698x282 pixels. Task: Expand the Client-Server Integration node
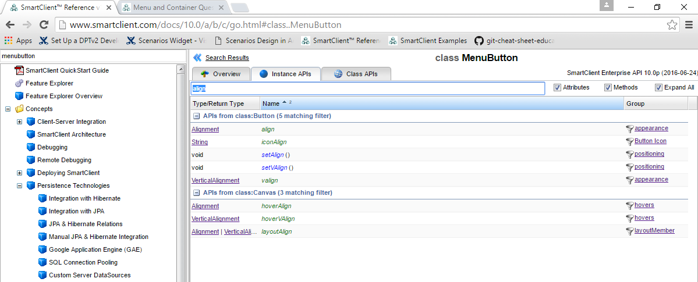[x=19, y=122]
